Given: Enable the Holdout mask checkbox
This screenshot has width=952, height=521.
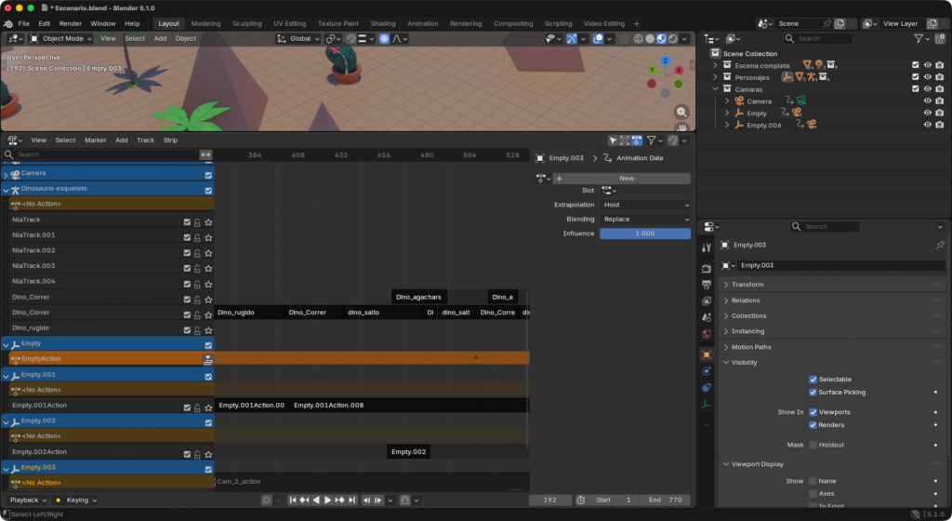Looking at the screenshot, I should pyautogui.click(x=813, y=445).
